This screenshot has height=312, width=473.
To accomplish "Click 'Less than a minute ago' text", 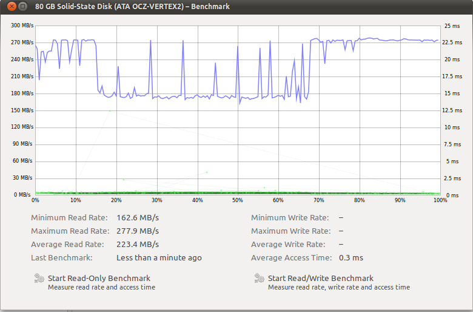I will click(x=159, y=257).
